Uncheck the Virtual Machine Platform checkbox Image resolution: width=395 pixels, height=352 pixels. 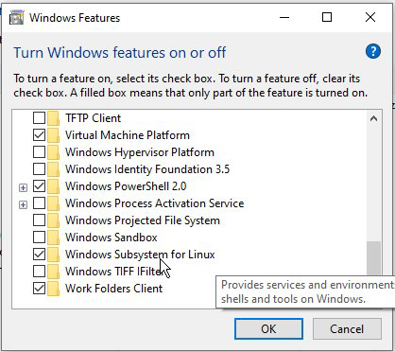39,135
